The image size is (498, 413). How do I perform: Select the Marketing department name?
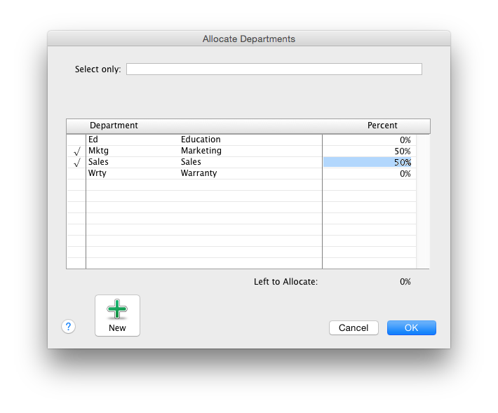tap(201, 151)
